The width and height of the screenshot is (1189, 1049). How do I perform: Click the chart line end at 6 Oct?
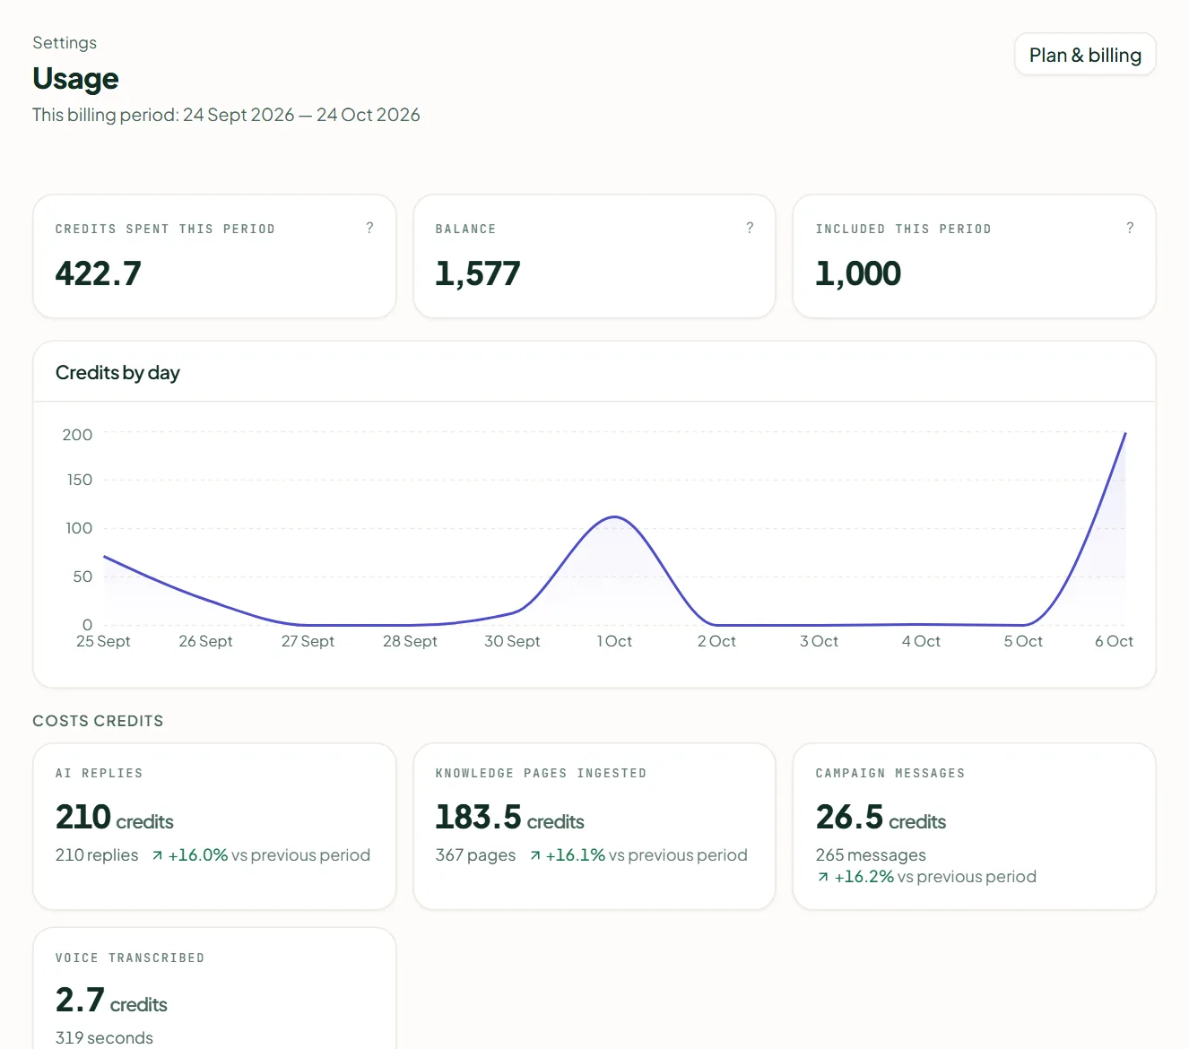click(x=1125, y=434)
